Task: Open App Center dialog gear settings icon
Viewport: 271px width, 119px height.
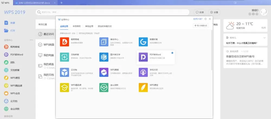Action: 205,19
